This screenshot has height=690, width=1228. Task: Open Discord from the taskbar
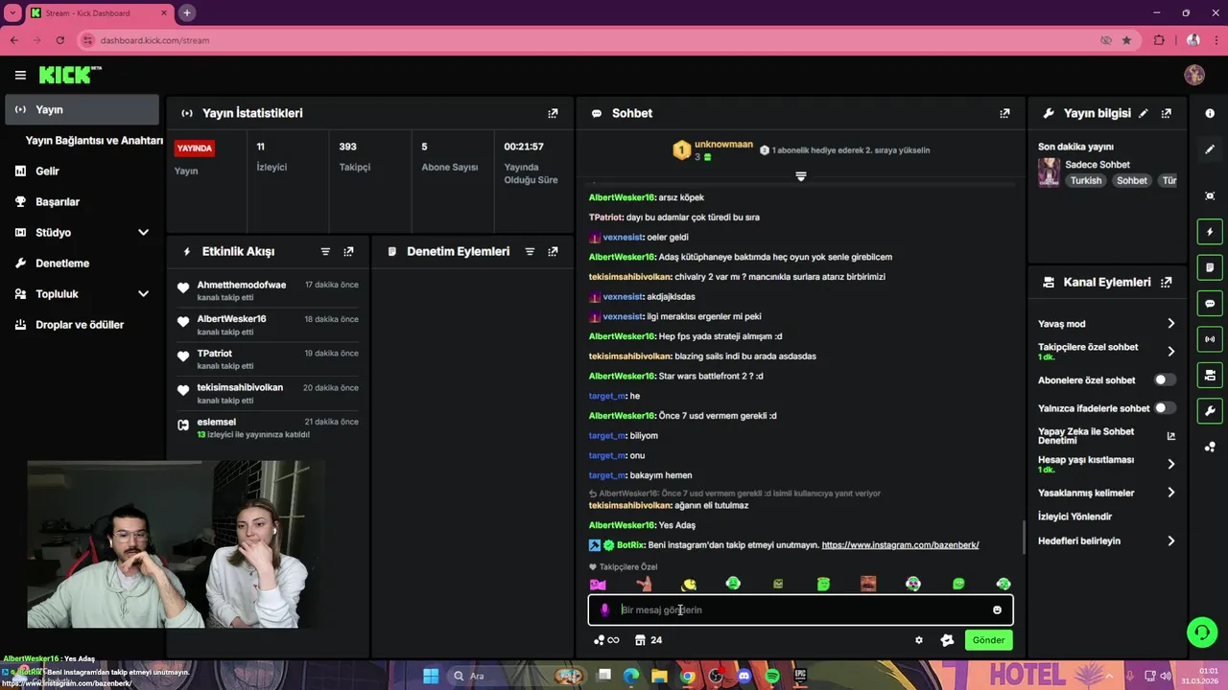pos(744,676)
